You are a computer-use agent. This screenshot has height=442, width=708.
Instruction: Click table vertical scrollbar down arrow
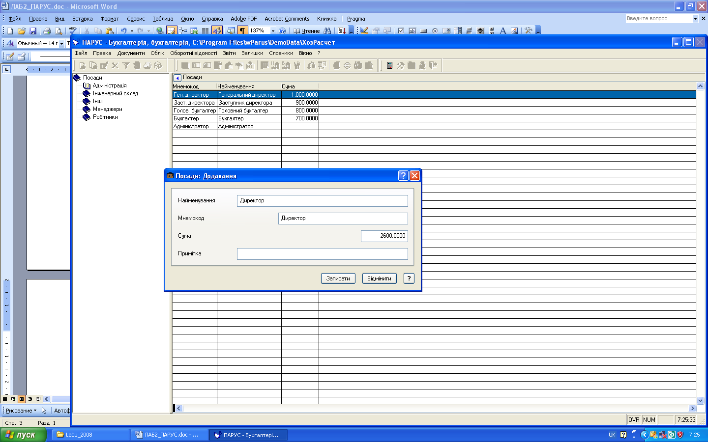point(701,400)
